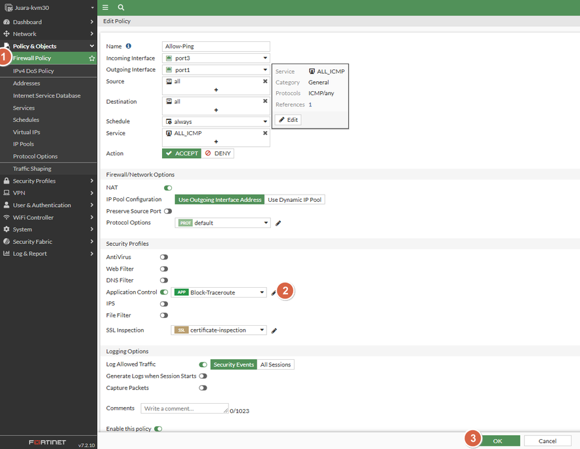The width and height of the screenshot is (580, 449).
Task: Click the Security Profiles lock icon
Action: (7, 181)
